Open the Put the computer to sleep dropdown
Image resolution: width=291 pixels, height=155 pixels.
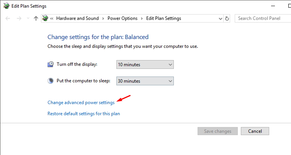[145, 81]
